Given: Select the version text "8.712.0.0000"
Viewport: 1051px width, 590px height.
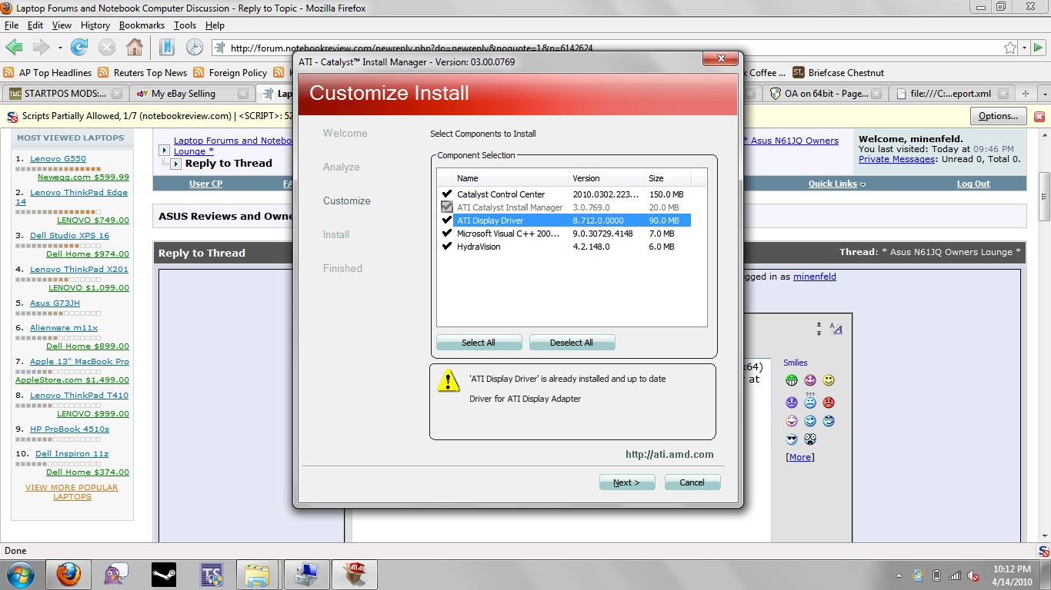Looking at the screenshot, I should pos(598,220).
